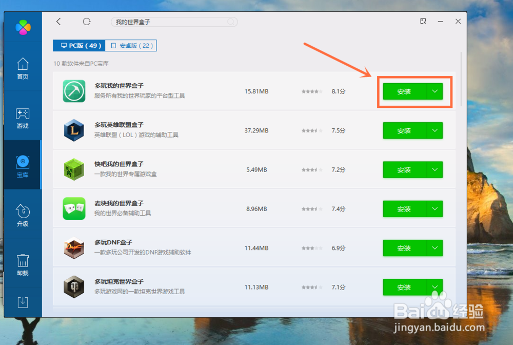Open the 麦块我的世界盒子 title
This screenshot has height=345, width=513.
click(x=119, y=203)
